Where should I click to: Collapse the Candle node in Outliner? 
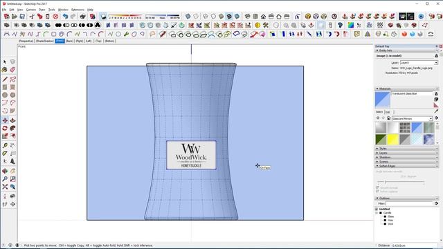click(377, 213)
